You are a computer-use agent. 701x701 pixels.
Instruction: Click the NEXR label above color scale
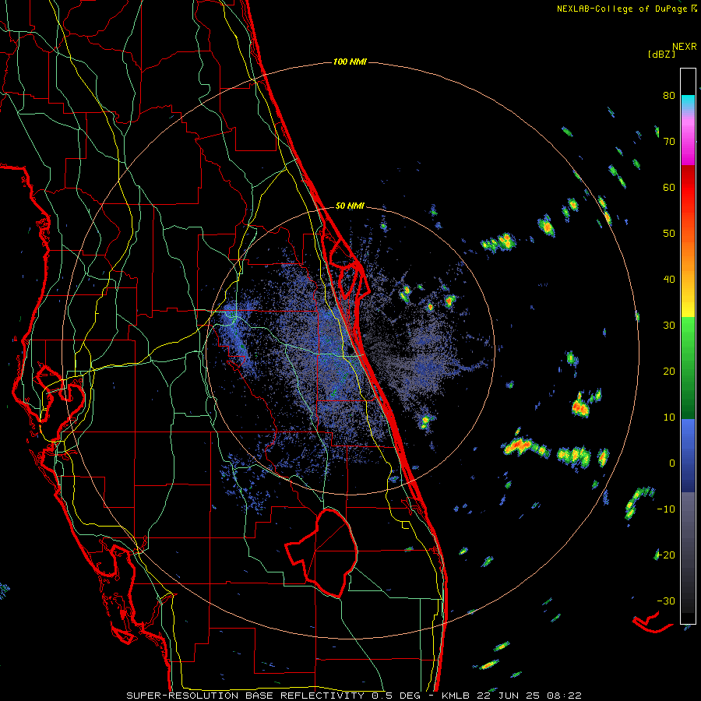(x=685, y=47)
